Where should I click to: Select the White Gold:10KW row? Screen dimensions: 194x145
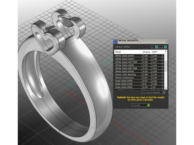139,56
